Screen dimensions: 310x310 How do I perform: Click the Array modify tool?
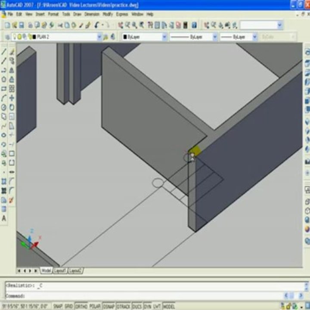(x=12, y=89)
